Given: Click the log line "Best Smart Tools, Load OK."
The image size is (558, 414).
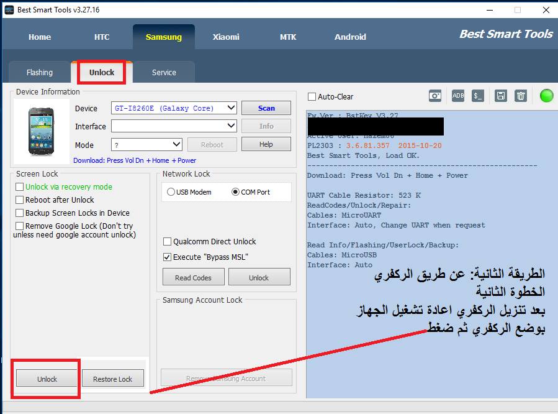Looking at the screenshot, I should coord(363,155).
